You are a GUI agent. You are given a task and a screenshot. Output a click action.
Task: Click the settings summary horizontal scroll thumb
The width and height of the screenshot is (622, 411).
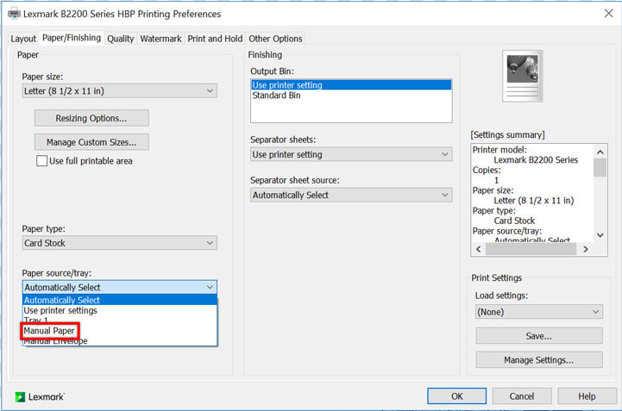tap(531, 249)
